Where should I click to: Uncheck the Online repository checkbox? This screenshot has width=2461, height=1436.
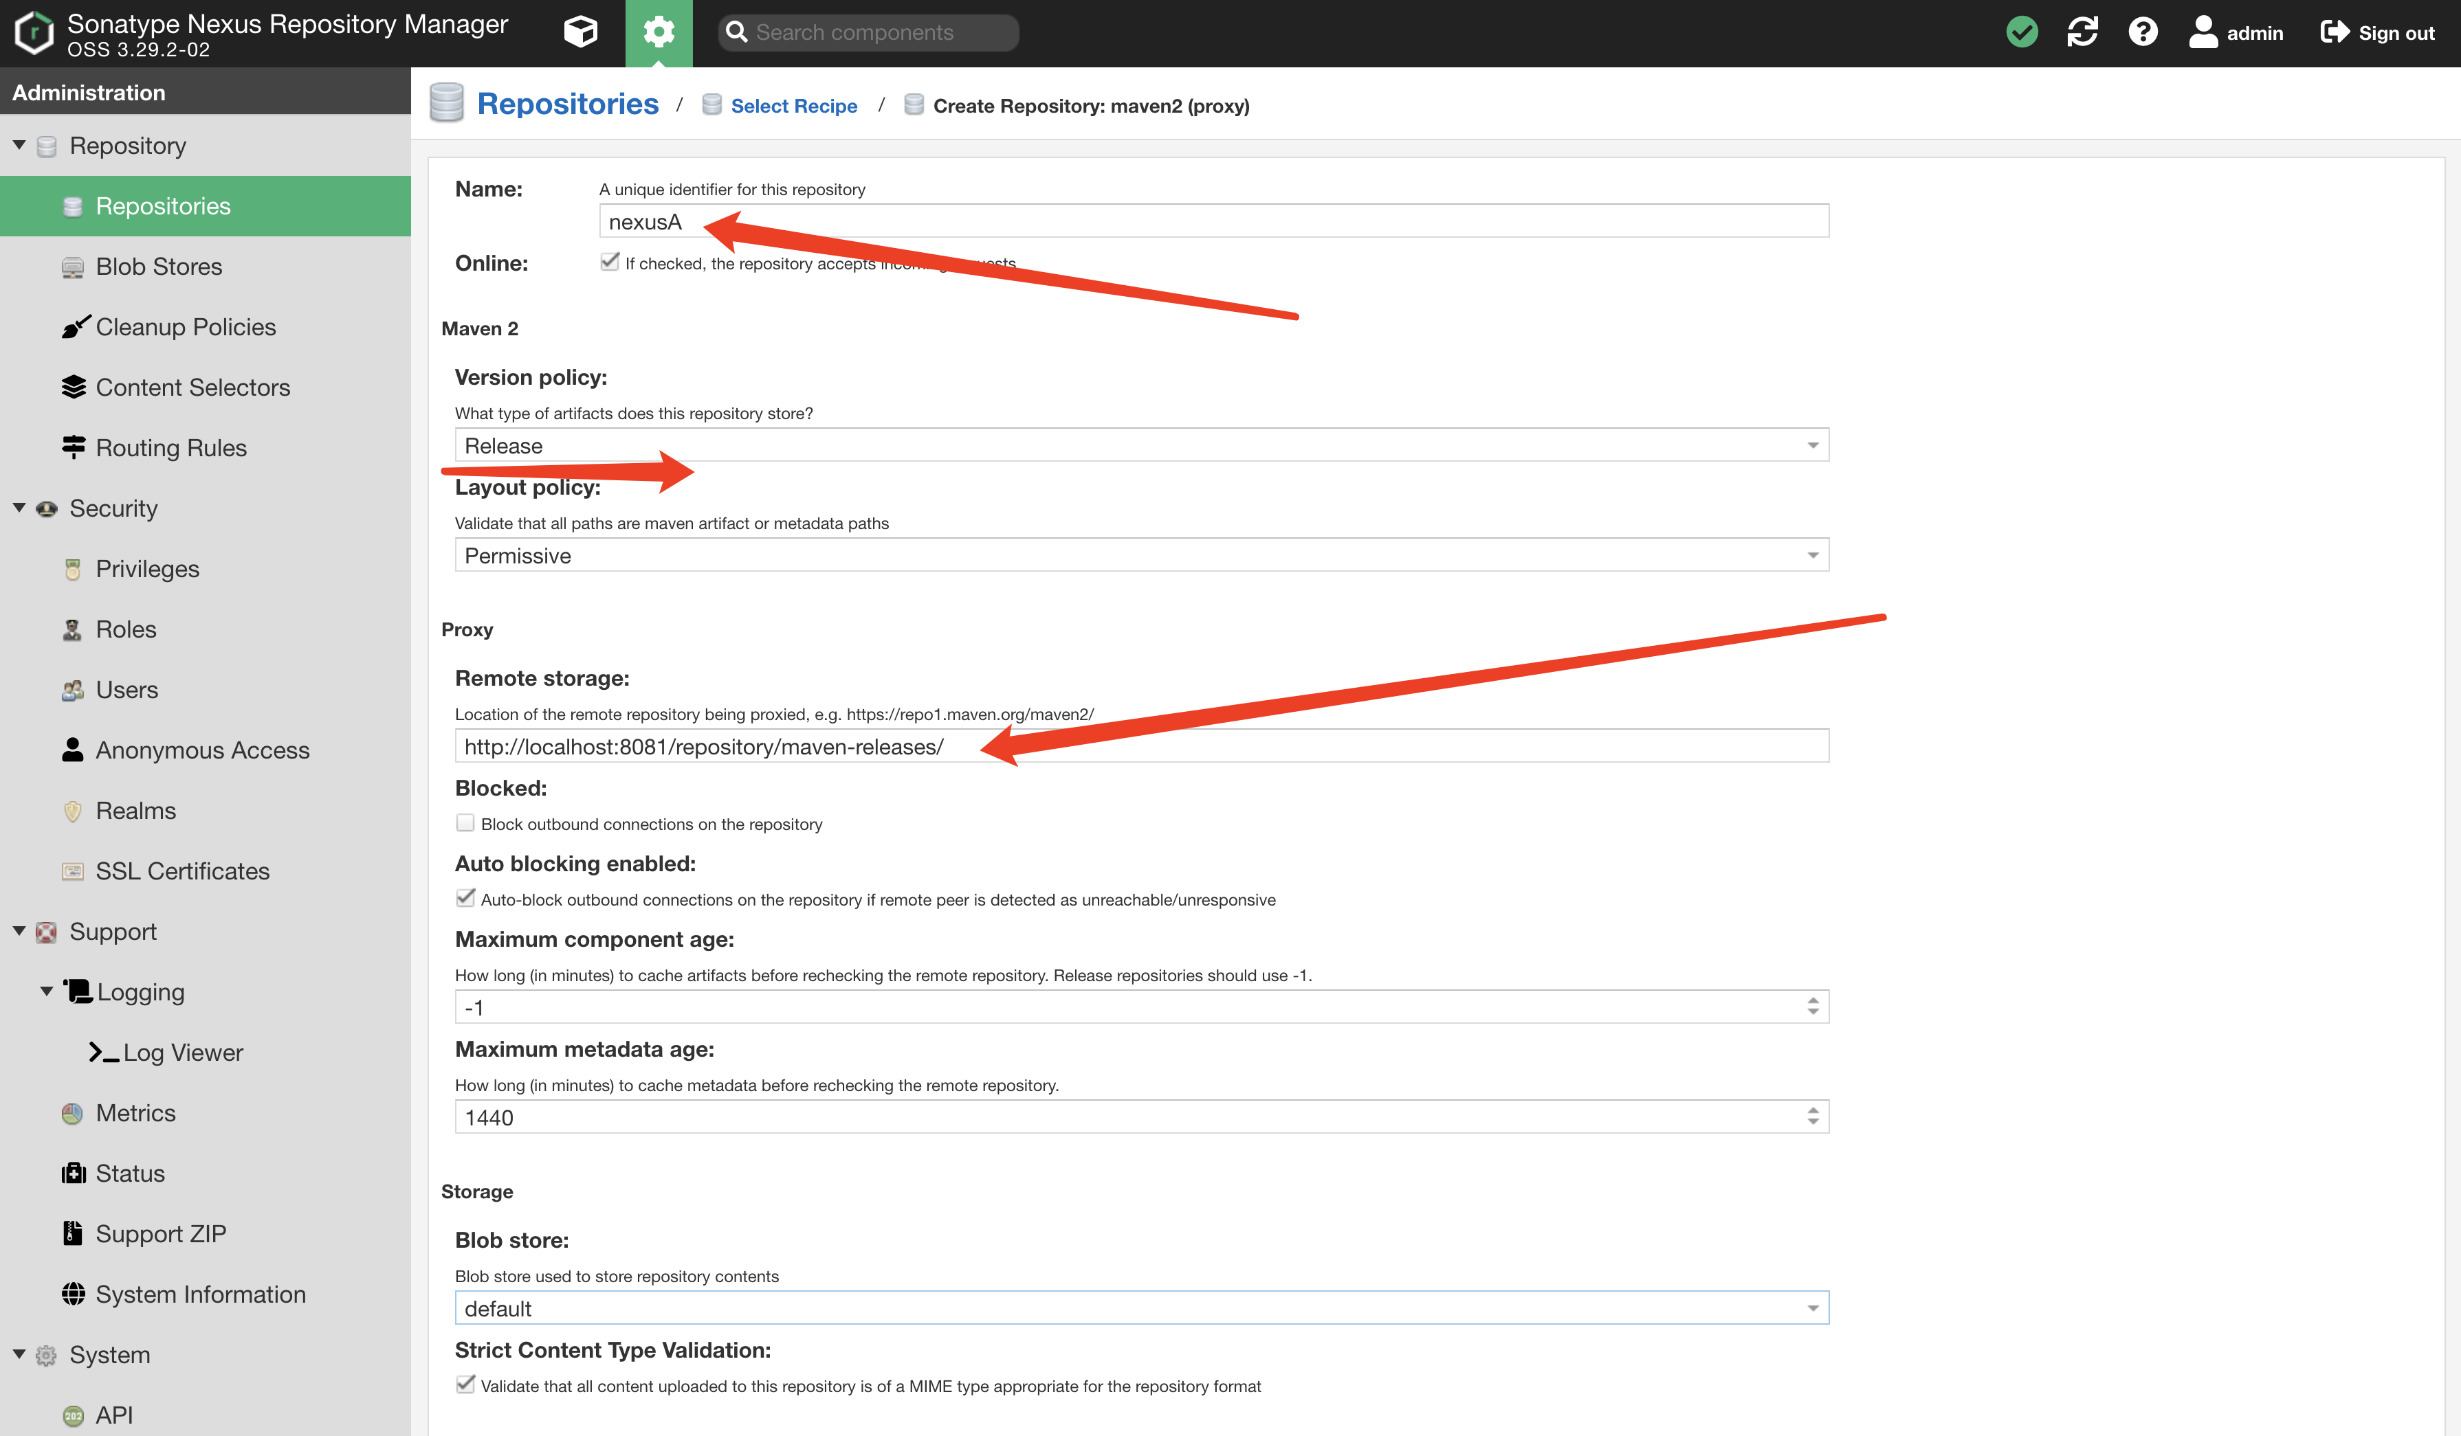tap(609, 262)
